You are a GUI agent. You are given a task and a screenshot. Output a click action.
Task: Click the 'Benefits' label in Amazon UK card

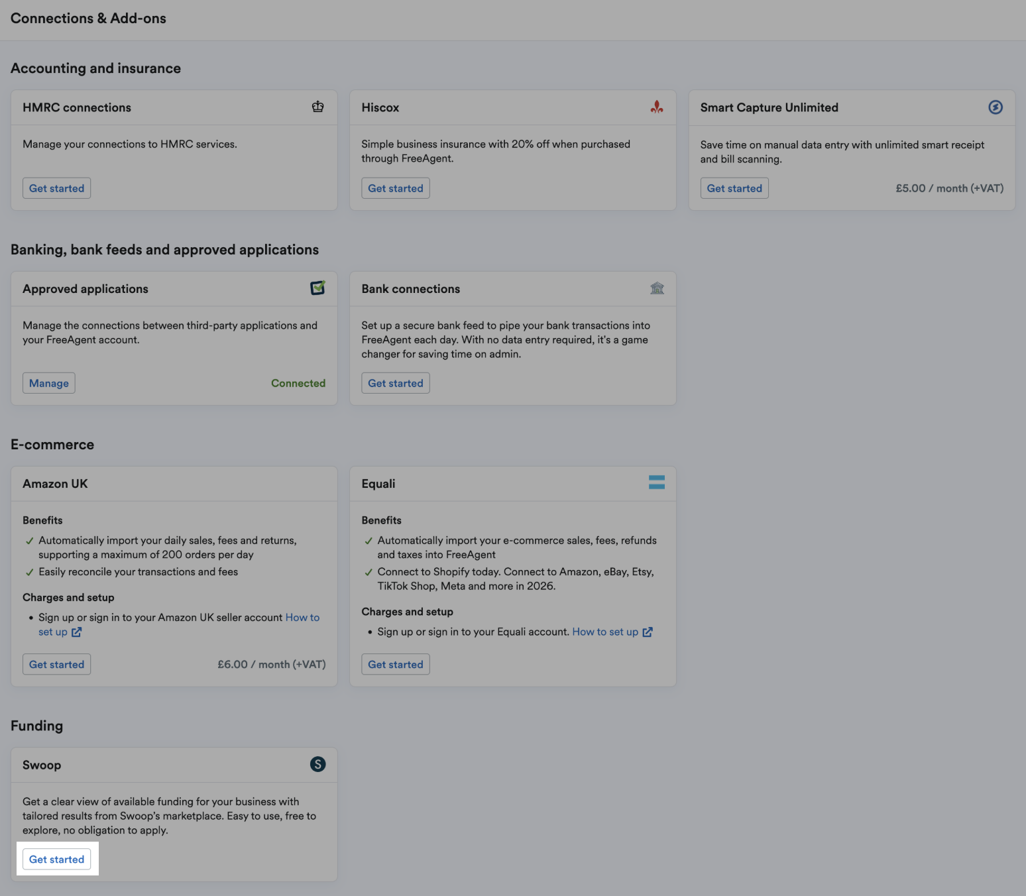click(42, 520)
